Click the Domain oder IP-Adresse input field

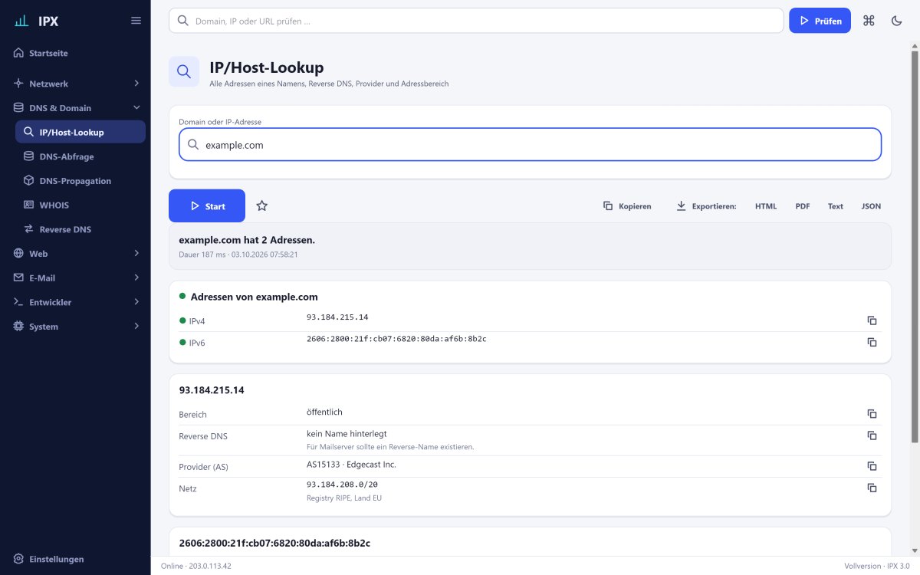tap(530, 144)
